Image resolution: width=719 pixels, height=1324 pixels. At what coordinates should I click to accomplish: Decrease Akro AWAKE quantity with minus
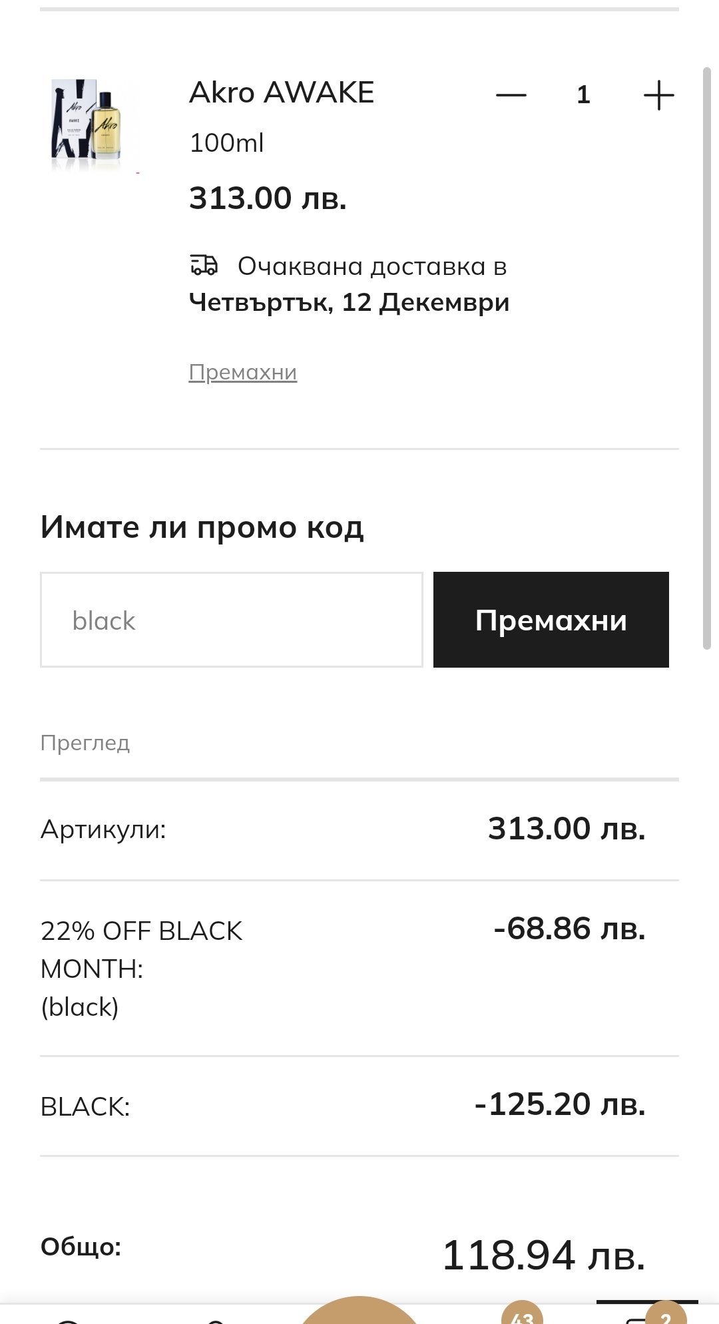click(x=511, y=95)
